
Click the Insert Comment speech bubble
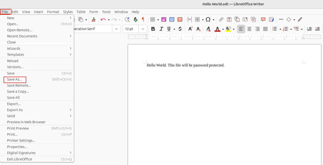coord(263,20)
